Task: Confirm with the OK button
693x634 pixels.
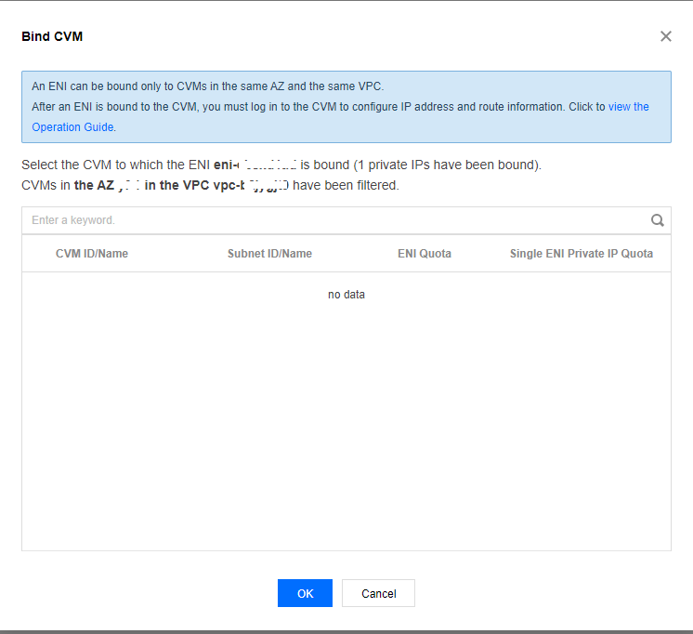Action: click(x=305, y=593)
